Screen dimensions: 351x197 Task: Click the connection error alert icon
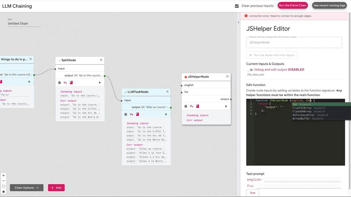[x=246, y=16]
